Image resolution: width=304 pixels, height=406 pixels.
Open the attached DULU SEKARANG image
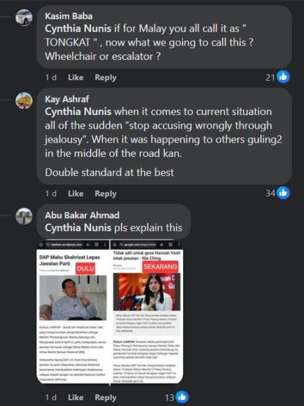click(x=110, y=312)
